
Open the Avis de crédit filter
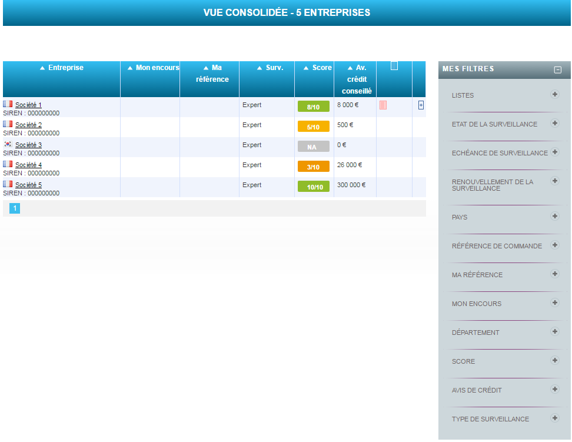coord(554,390)
